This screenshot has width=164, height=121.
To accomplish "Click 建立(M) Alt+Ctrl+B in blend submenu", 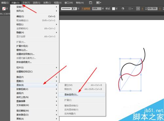I will click(82, 85).
